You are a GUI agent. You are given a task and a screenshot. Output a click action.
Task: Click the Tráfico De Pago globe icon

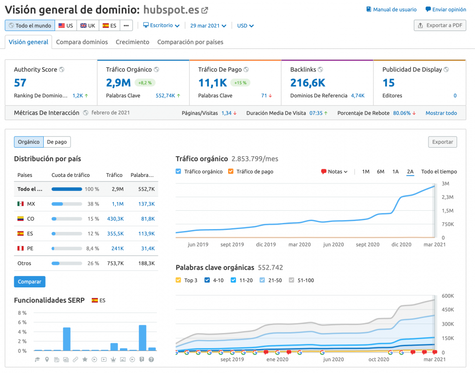(x=246, y=70)
